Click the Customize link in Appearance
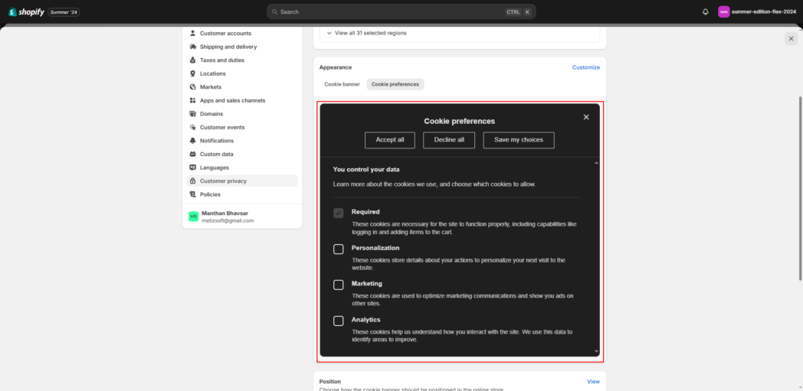Image resolution: width=803 pixels, height=391 pixels. point(586,67)
